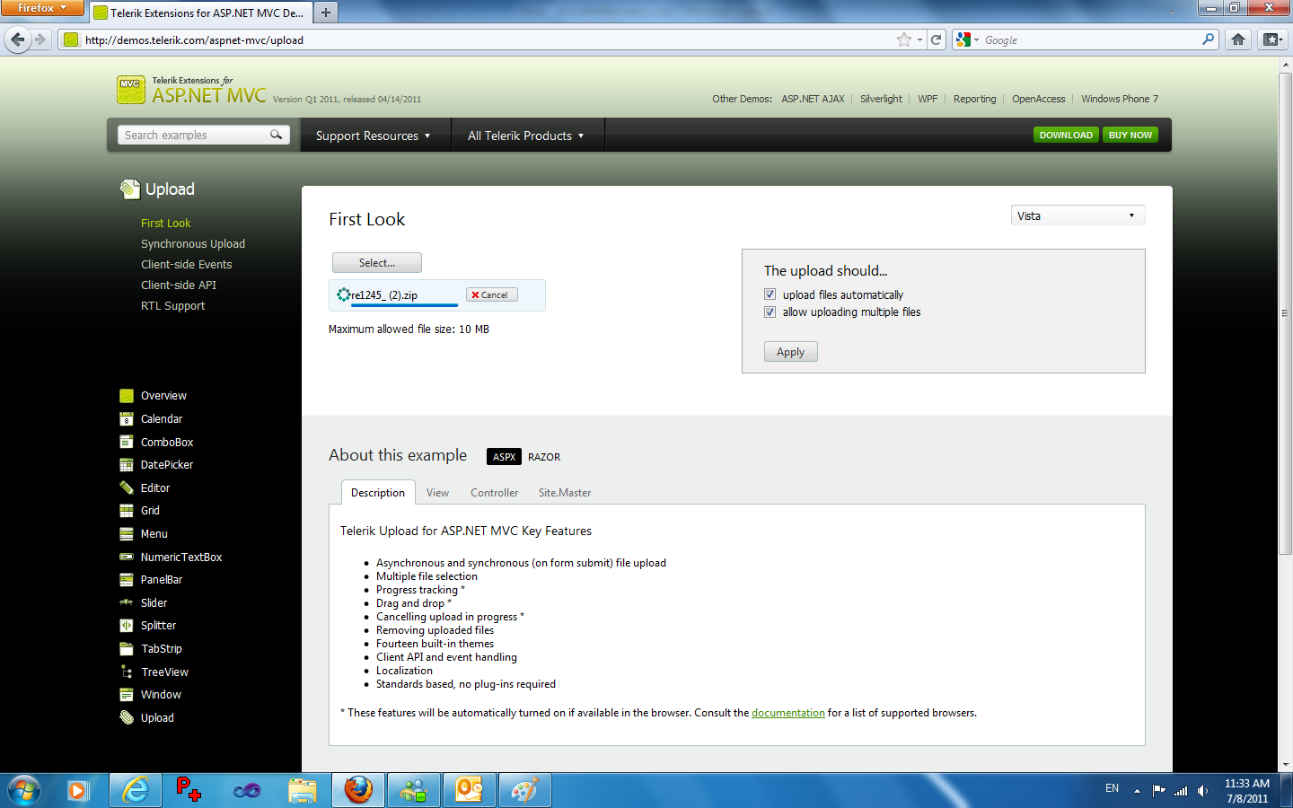
Task: Click the Firefox home icon
Action: 1238,40
